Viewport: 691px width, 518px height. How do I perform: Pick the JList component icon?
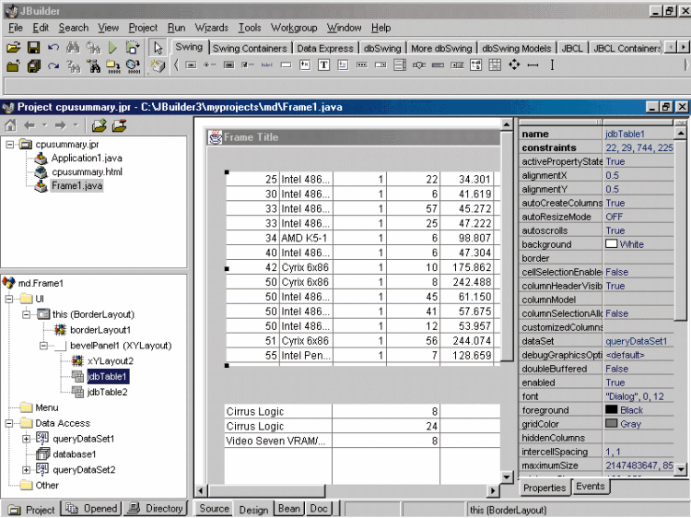click(x=400, y=65)
